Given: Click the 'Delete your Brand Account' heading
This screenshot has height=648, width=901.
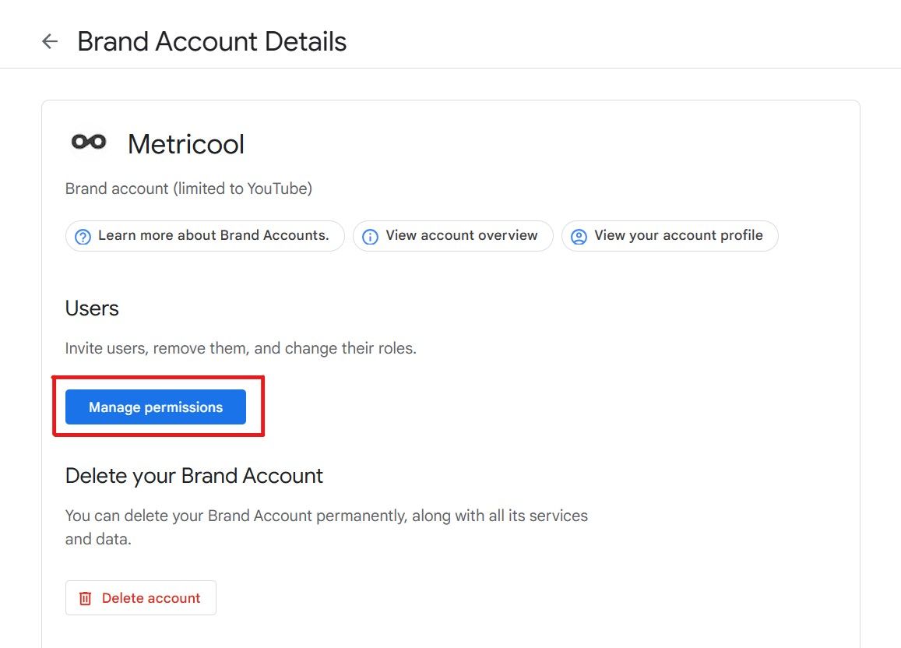Looking at the screenshot, I should pyautogui.click(x=194, y=476).
